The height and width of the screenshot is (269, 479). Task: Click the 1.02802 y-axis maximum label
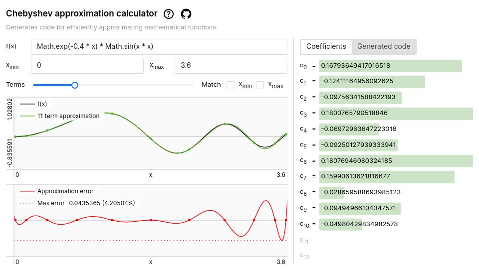pyautogui.click(x=10, y=109)
